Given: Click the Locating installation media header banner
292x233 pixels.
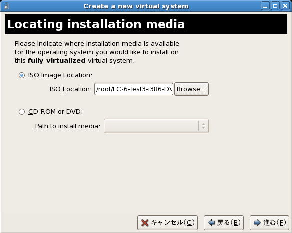Looking at the screenshot, I should click(x=146, y=24).
